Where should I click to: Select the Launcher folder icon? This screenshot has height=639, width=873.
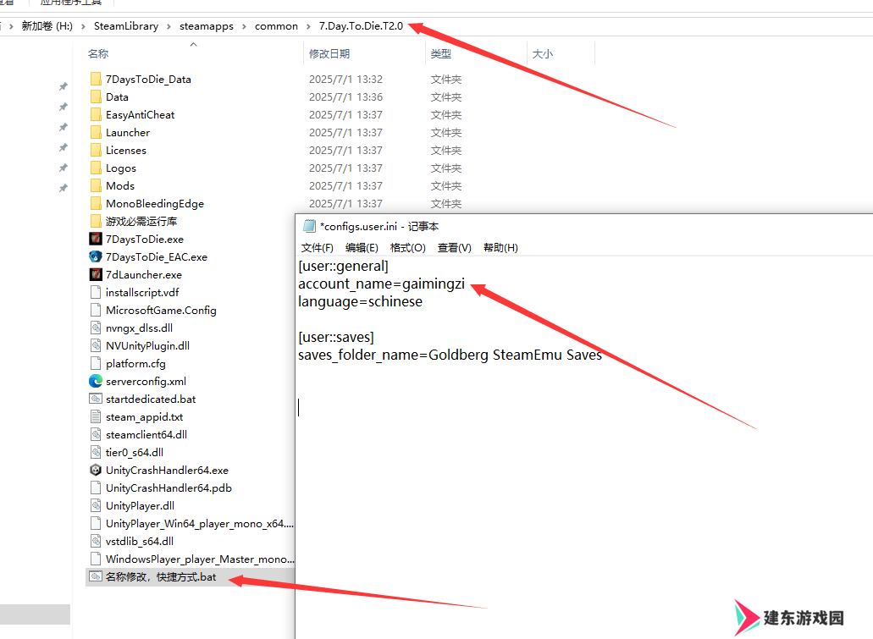pyautogui.click(x=96, y=133)
